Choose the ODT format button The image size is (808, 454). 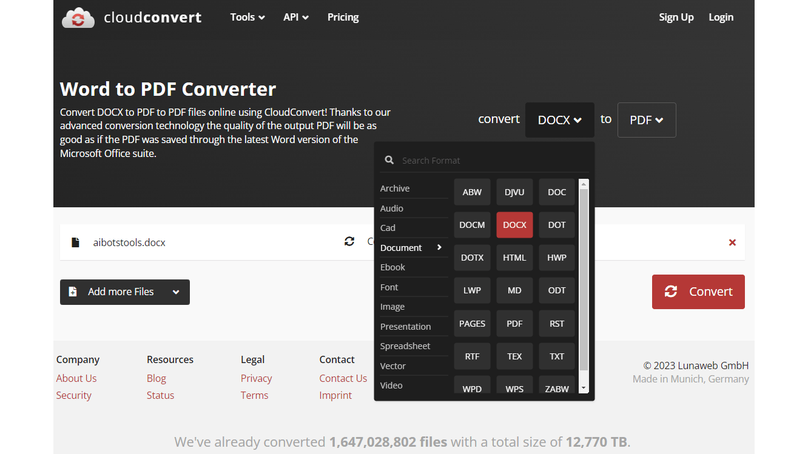point(557,290)
